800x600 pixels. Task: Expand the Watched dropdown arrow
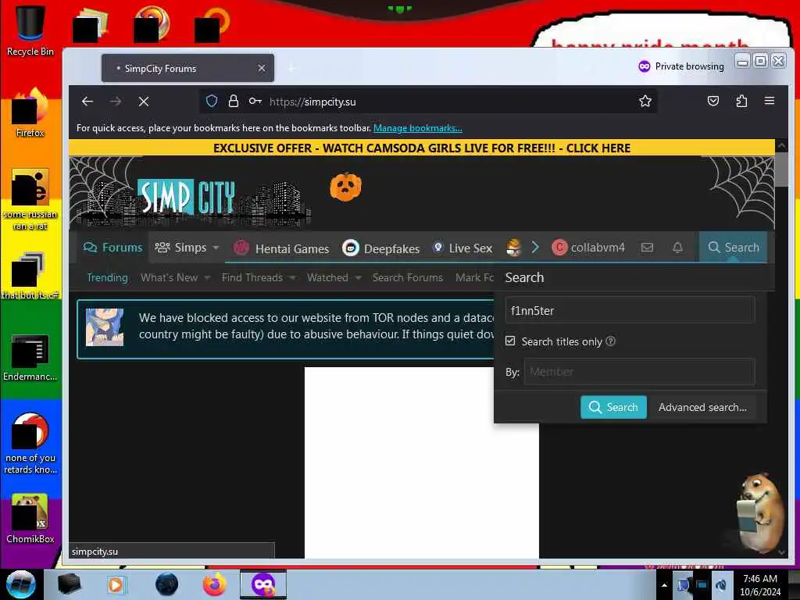click(x=358, y=277)
